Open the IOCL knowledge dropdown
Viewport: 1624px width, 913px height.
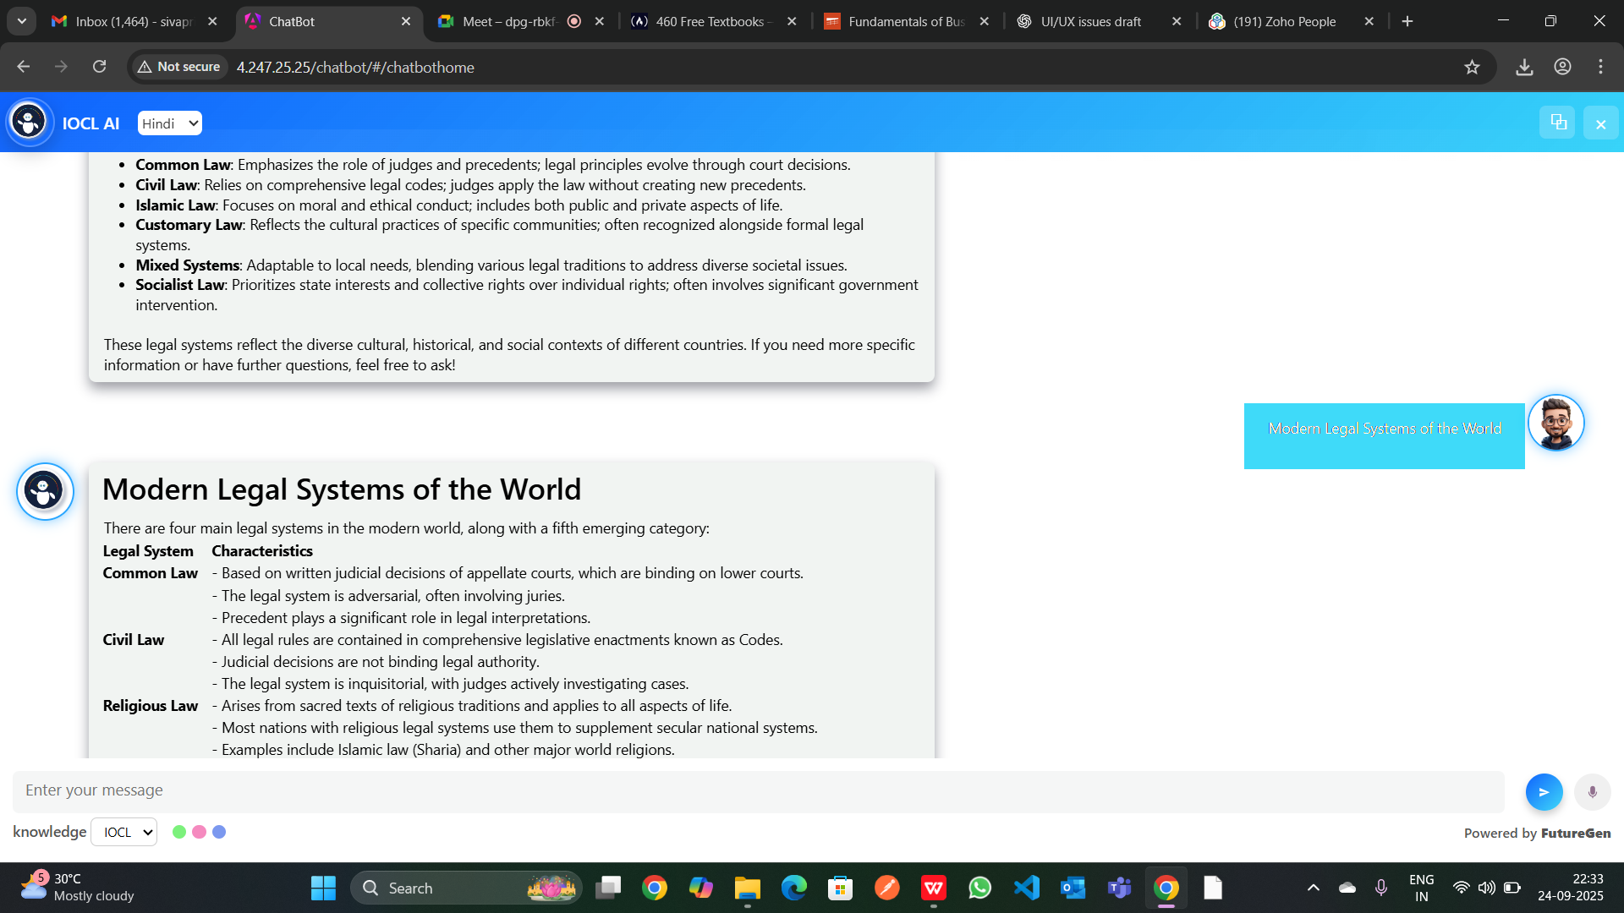click(124, 832)
